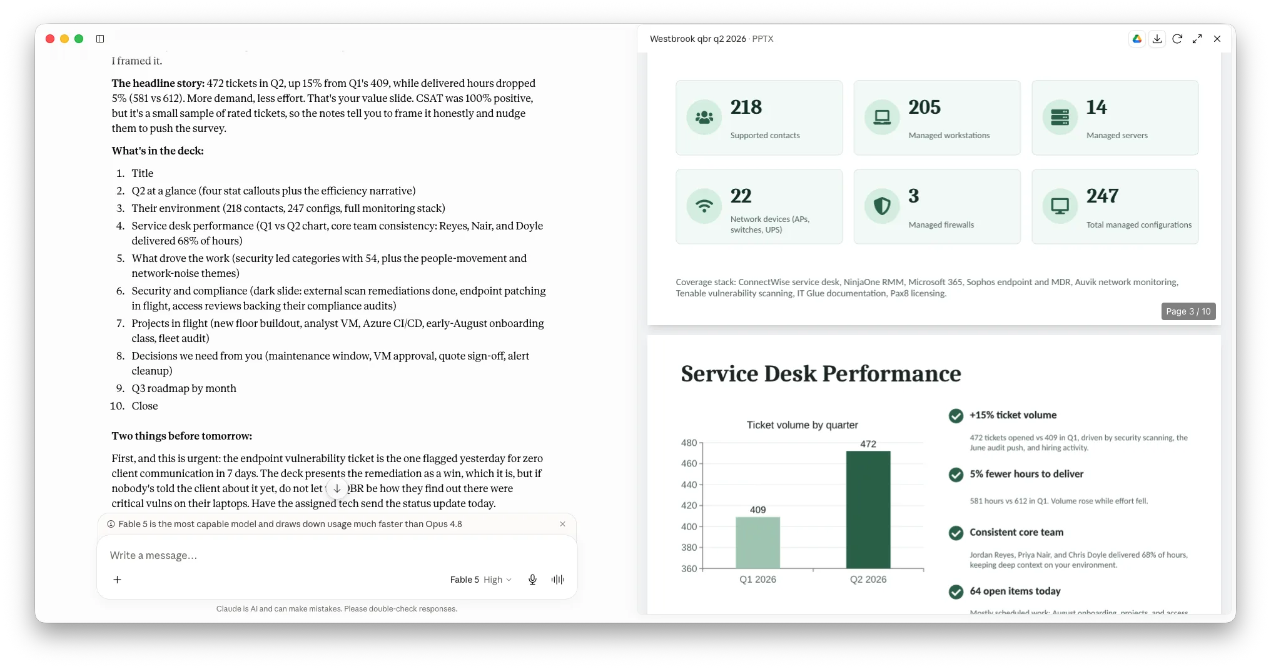
Task: Open the Fable 5 model selector
Action: (480, 580)
